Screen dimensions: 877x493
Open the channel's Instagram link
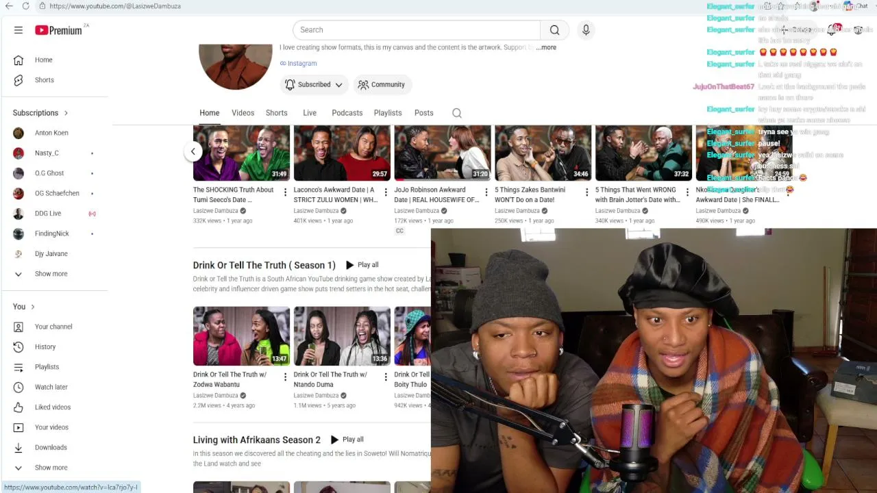(298, 64)
